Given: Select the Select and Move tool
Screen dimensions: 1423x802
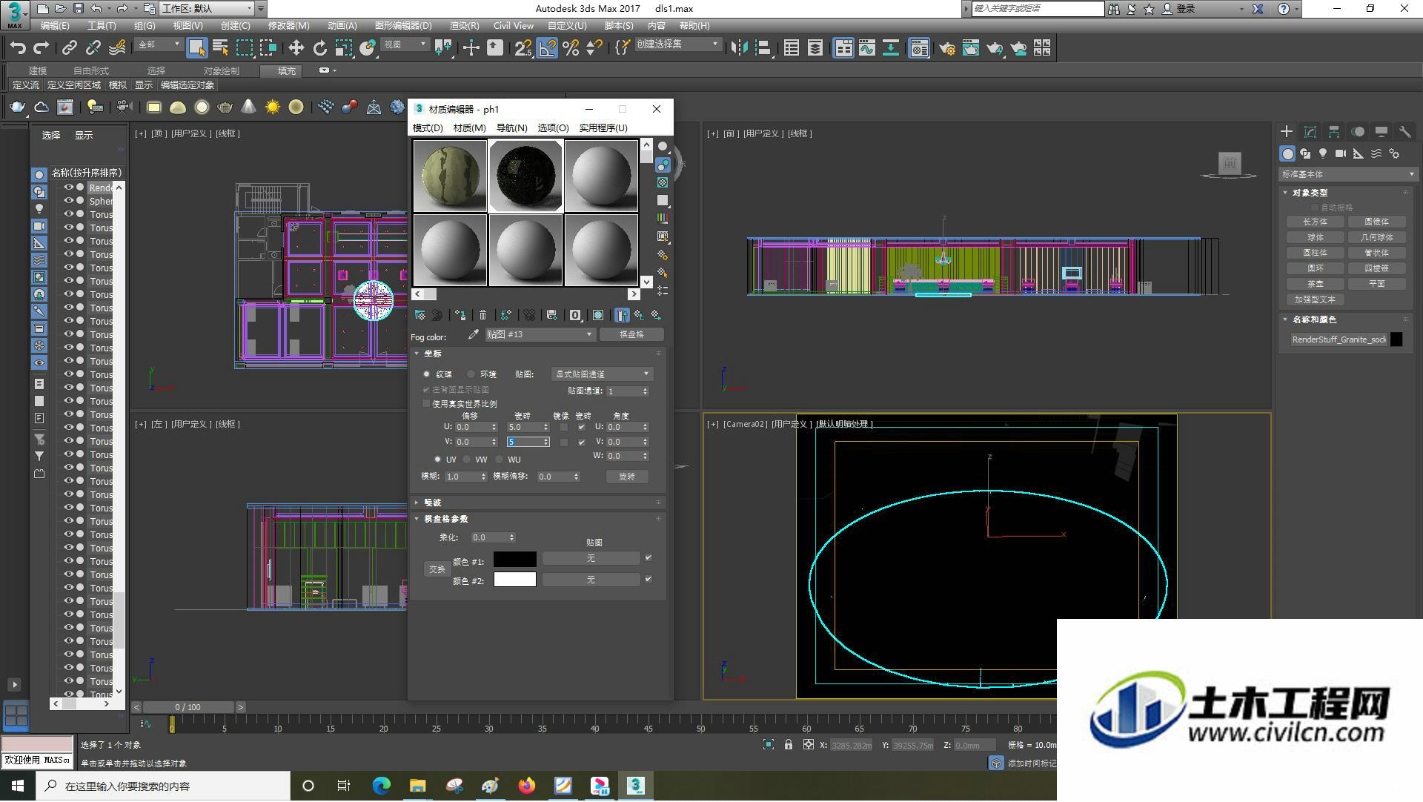Looking at the screenshot, I should [x=296, y=48].
